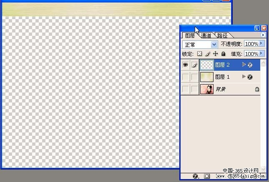Click the layer style fx icon on 图层 2
The image size is (269, 182).
click(x=250, y=65)
